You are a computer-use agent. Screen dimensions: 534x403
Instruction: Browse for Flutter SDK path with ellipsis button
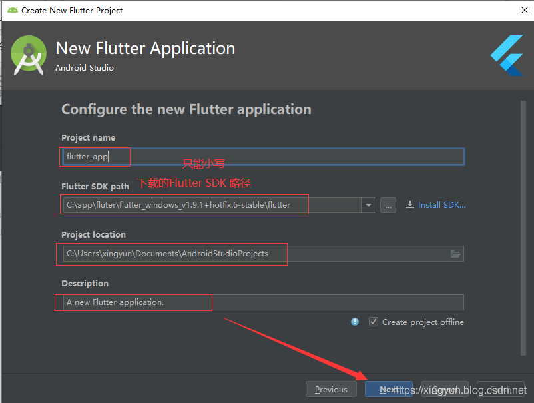coord(388,205)
